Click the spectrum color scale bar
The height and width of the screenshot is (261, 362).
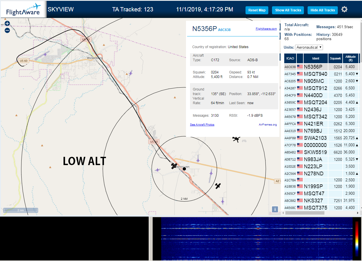(357, 239)
